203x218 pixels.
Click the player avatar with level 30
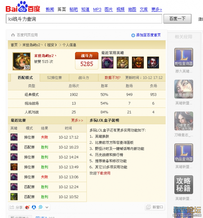(x=21, y=61)
